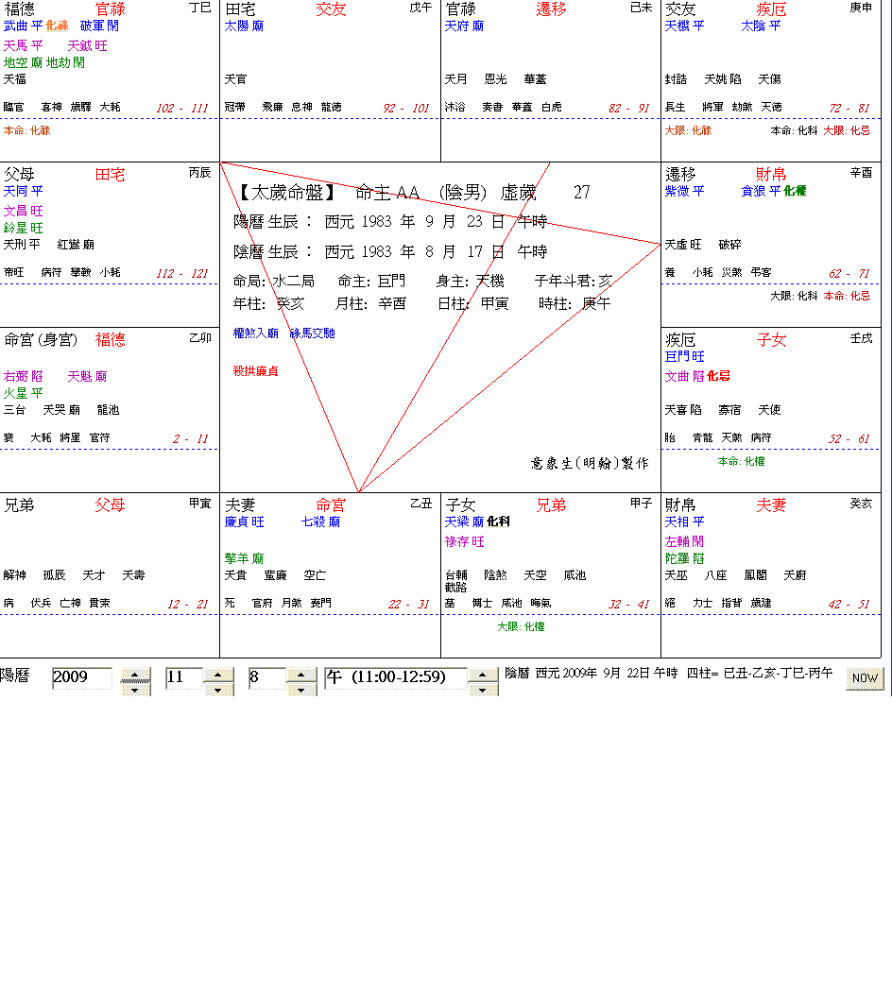The height and width of the screenshot is (992, 892).
Task: Advance the hour field with up arrow
Action: click(x=483, y=674)
